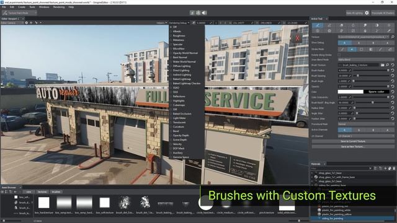Toggle G in Active Channels
The width and height of the screenshot is (397, 223).
pos(359,130)
